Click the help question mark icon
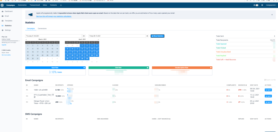This screenshot has height=132, width=278. tap(262, 5)
